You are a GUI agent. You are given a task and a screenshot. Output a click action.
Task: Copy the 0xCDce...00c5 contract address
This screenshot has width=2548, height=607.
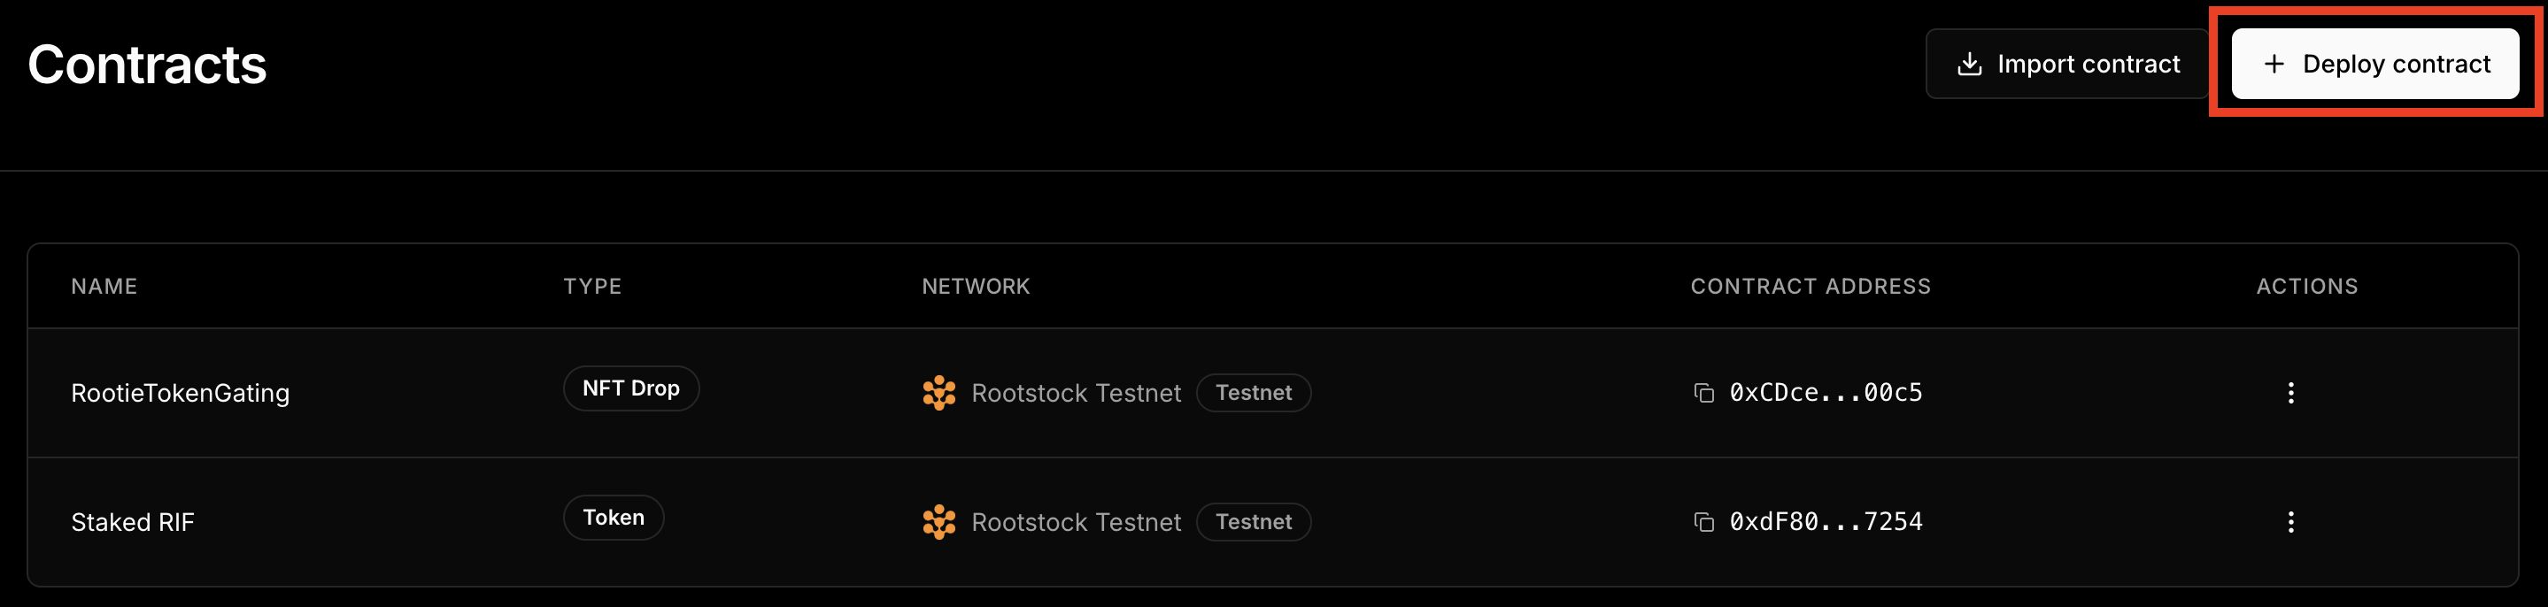click(x=1703, y=394)
